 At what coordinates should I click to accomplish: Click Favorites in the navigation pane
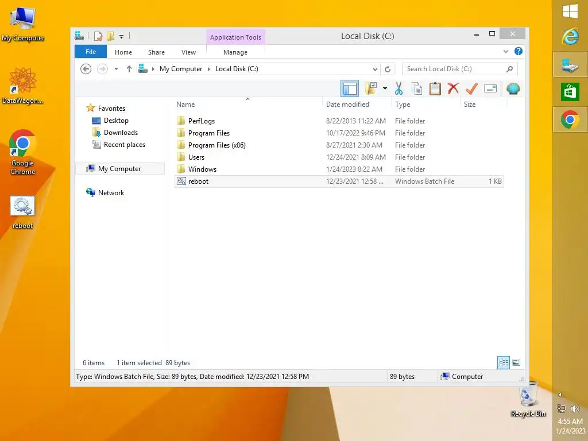111,109
